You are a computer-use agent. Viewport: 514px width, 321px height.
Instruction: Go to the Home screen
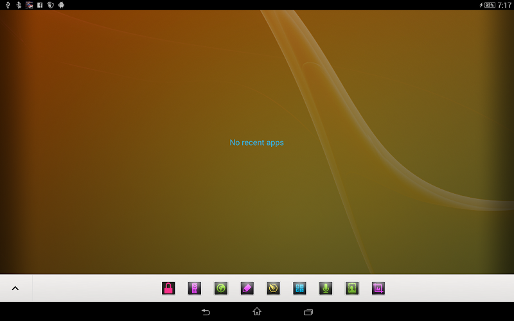(x=257, y=311)
